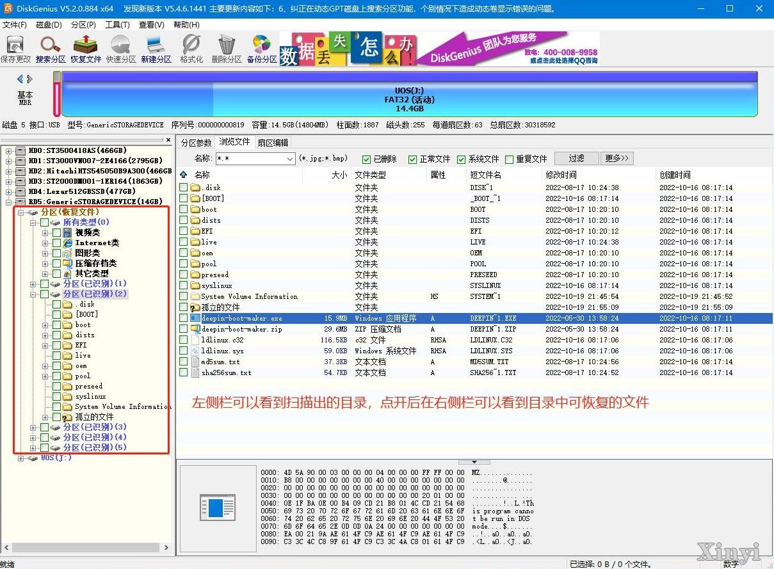Select the 删除分区 trash icon
The image size is (774, 569).
pyautogui.click(x=226, y=45)
